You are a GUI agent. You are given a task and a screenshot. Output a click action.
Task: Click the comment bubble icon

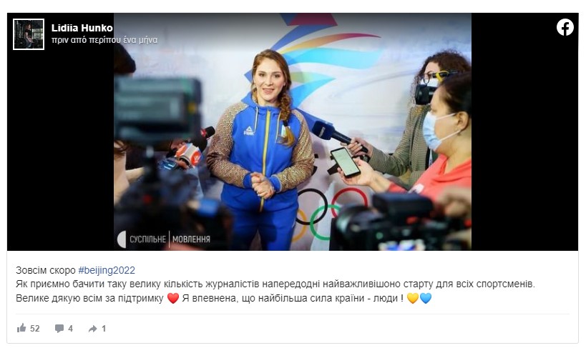point(59,329)
